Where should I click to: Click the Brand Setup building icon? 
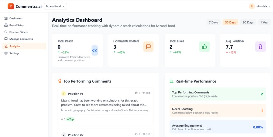pos(6,25)
